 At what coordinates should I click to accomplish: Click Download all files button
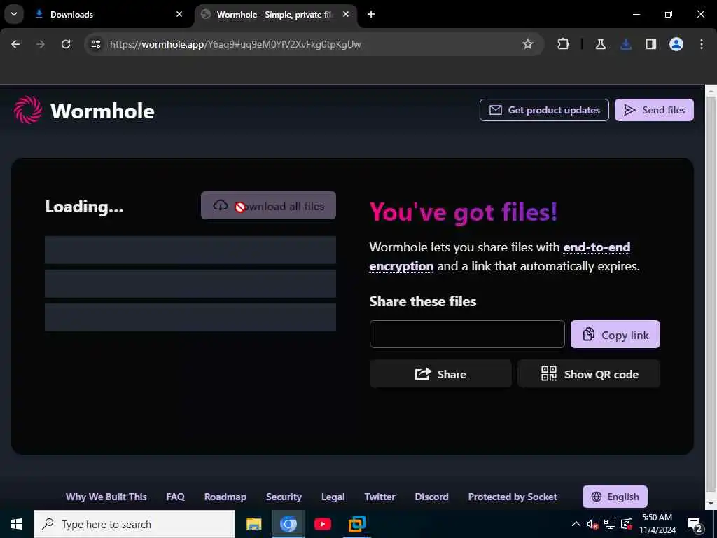tap(268, 205)
